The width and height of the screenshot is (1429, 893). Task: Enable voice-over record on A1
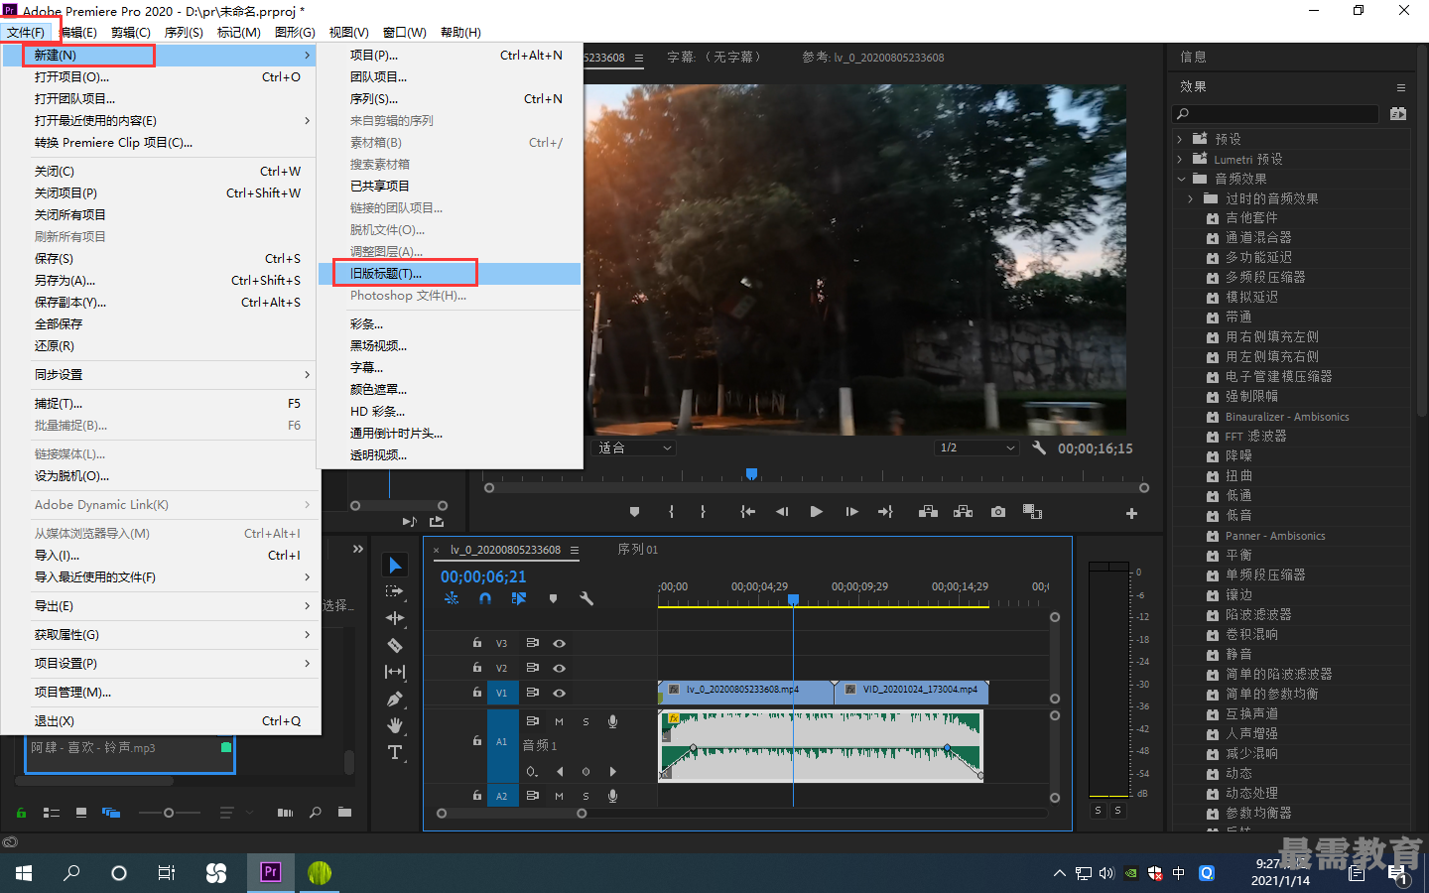click(612, 721)
